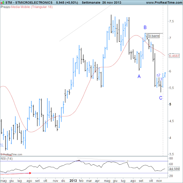
Task: Click the STM - STMICROELECTRONICS title text
Action: pyautogui.click(x=29, y=3)
